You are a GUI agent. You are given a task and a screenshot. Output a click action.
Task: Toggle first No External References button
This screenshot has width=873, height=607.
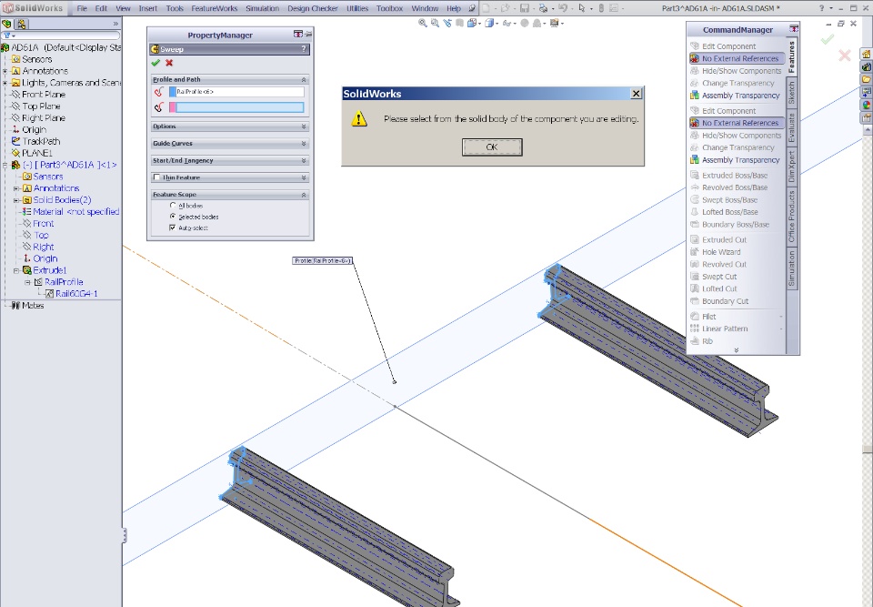pos(737,58)
